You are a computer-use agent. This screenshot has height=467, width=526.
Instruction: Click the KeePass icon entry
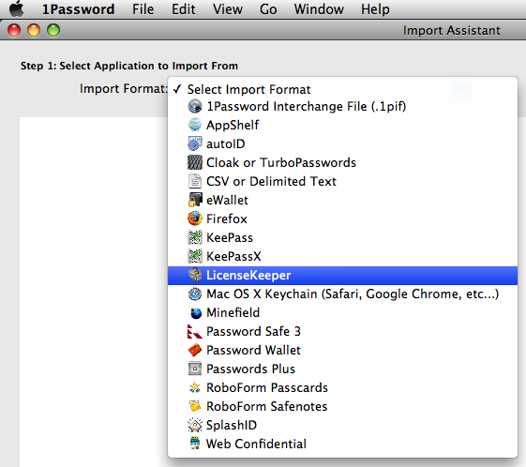pyautogui.click(x=195, y=237)
